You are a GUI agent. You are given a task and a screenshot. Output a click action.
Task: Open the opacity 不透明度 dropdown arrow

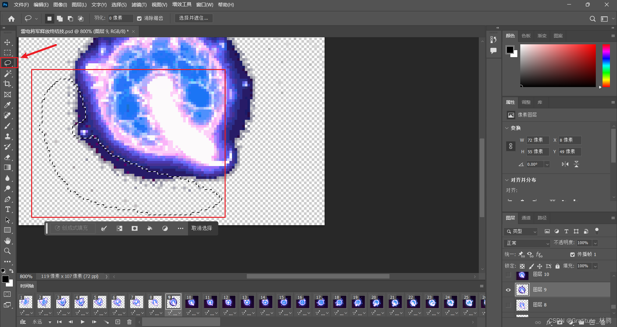click(x=595, y=243)
